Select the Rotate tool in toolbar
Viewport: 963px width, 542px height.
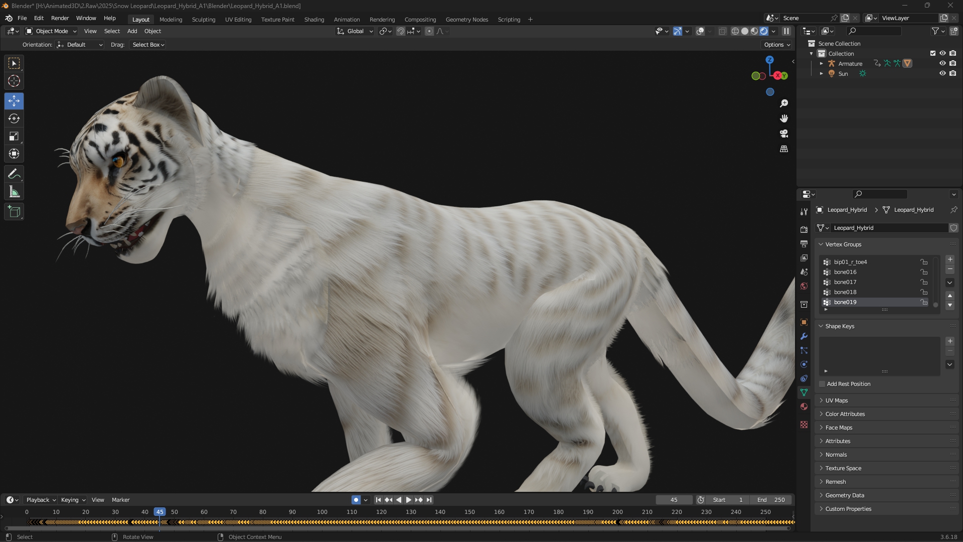14,118
